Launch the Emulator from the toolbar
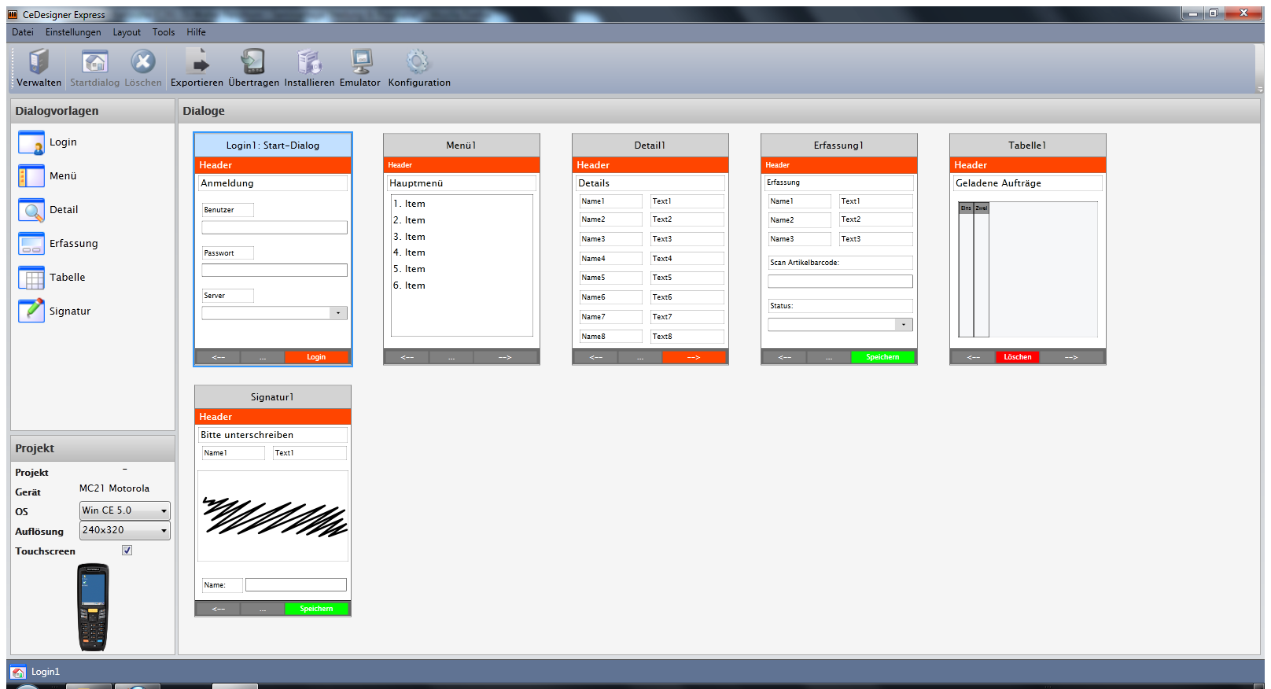1271x689 pixels. (360, 62)
